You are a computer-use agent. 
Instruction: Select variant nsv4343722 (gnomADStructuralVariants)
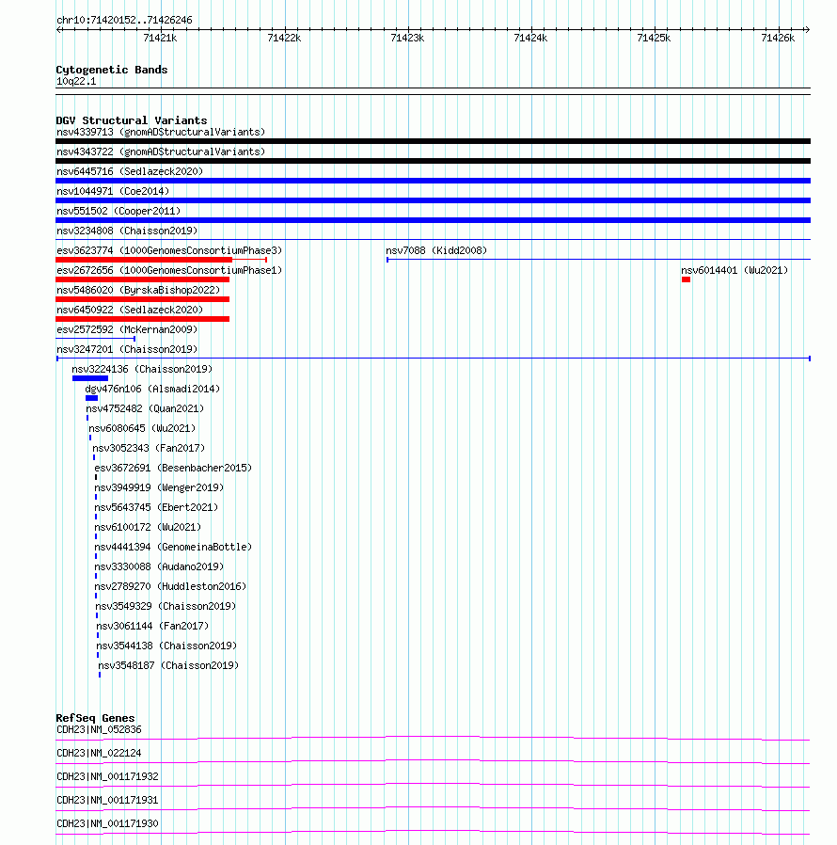click(161, 152)
